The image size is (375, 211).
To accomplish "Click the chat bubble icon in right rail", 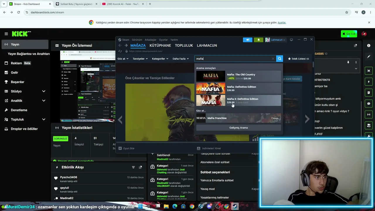I will [369, 103].
